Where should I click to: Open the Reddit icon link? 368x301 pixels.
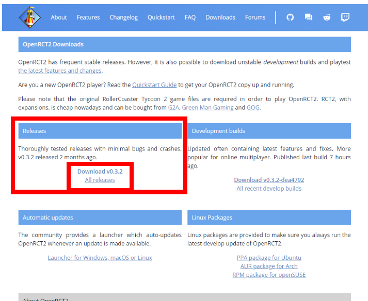tap(327, 18)
